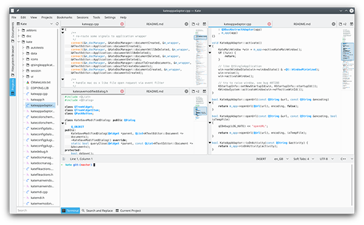The image size is (364, 225).
Task: Expand the addons folder
Action: (19, 30)
